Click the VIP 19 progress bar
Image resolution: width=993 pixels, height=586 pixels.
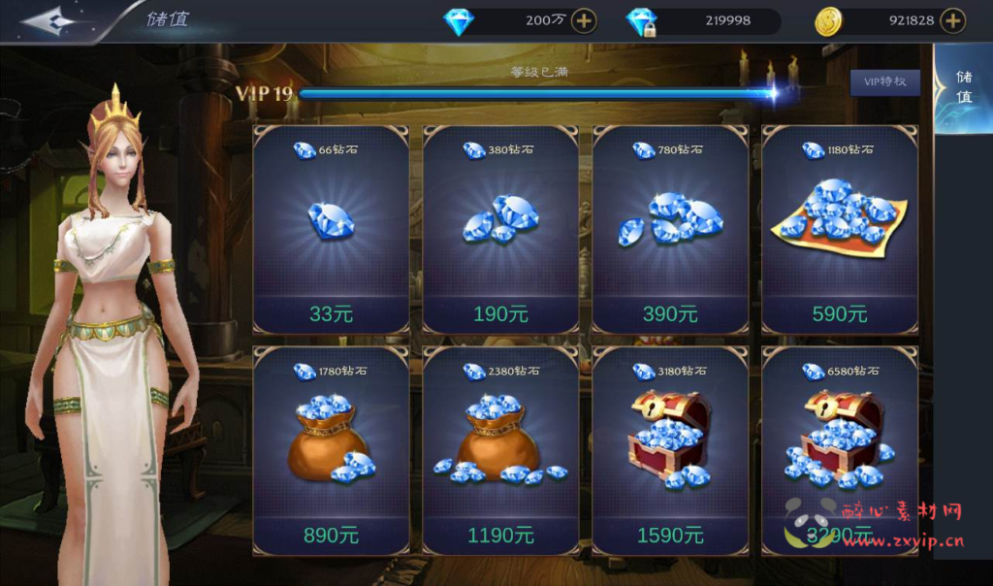click(538, 94)
